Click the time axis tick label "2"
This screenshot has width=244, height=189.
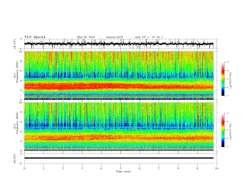tap(63, 168)
